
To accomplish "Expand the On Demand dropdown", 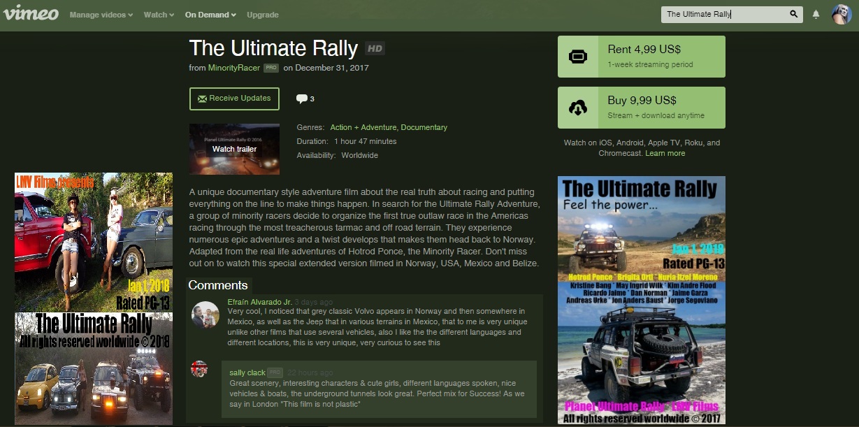I will point(210,15).
